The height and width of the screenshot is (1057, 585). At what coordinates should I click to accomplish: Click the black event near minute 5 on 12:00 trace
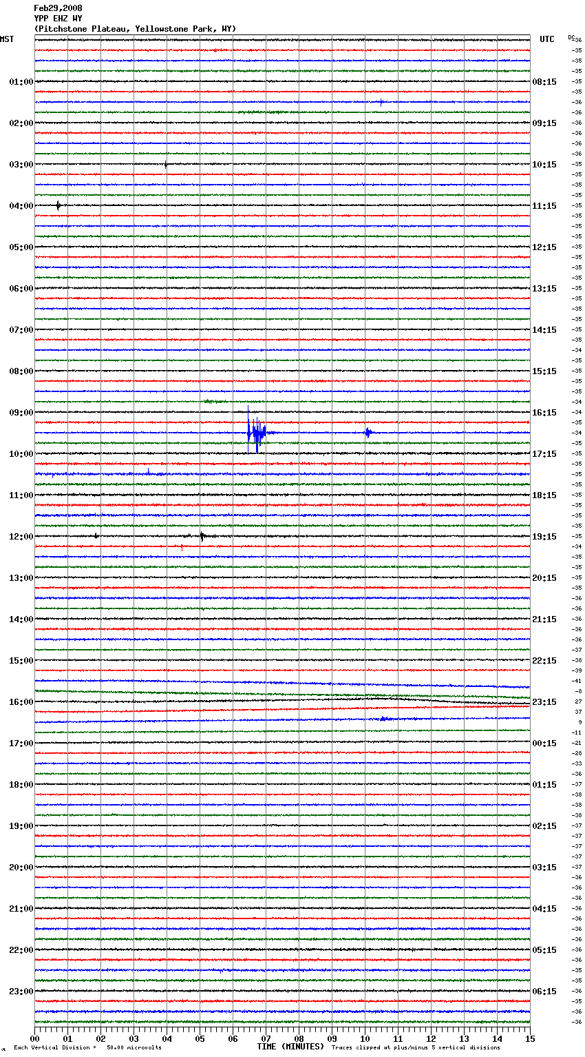click(202, 536)
